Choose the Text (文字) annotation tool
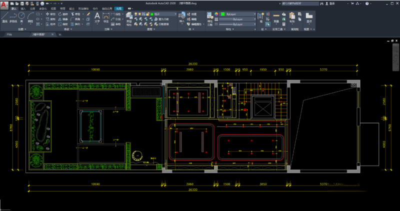 tap(97, 17)
